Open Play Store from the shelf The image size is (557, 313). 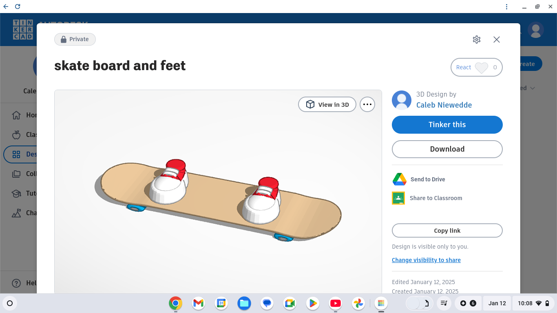313,303
